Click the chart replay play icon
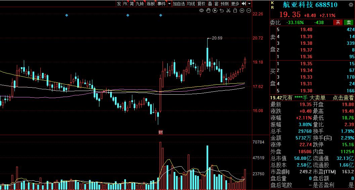Image resolution: width=355 pixels, height=190 pixels. [x=215, y=11]
